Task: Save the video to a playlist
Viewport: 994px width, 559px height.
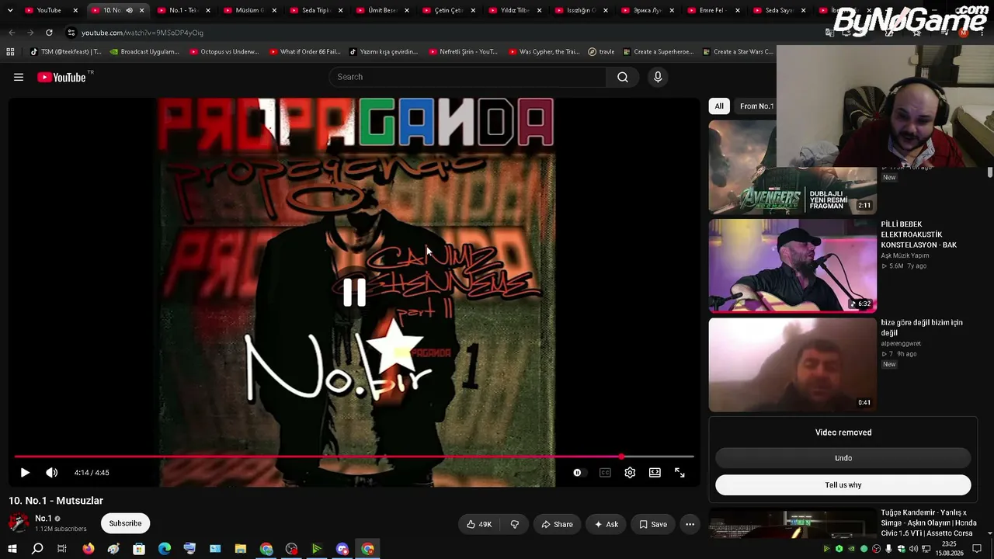Action: point(652,524)
